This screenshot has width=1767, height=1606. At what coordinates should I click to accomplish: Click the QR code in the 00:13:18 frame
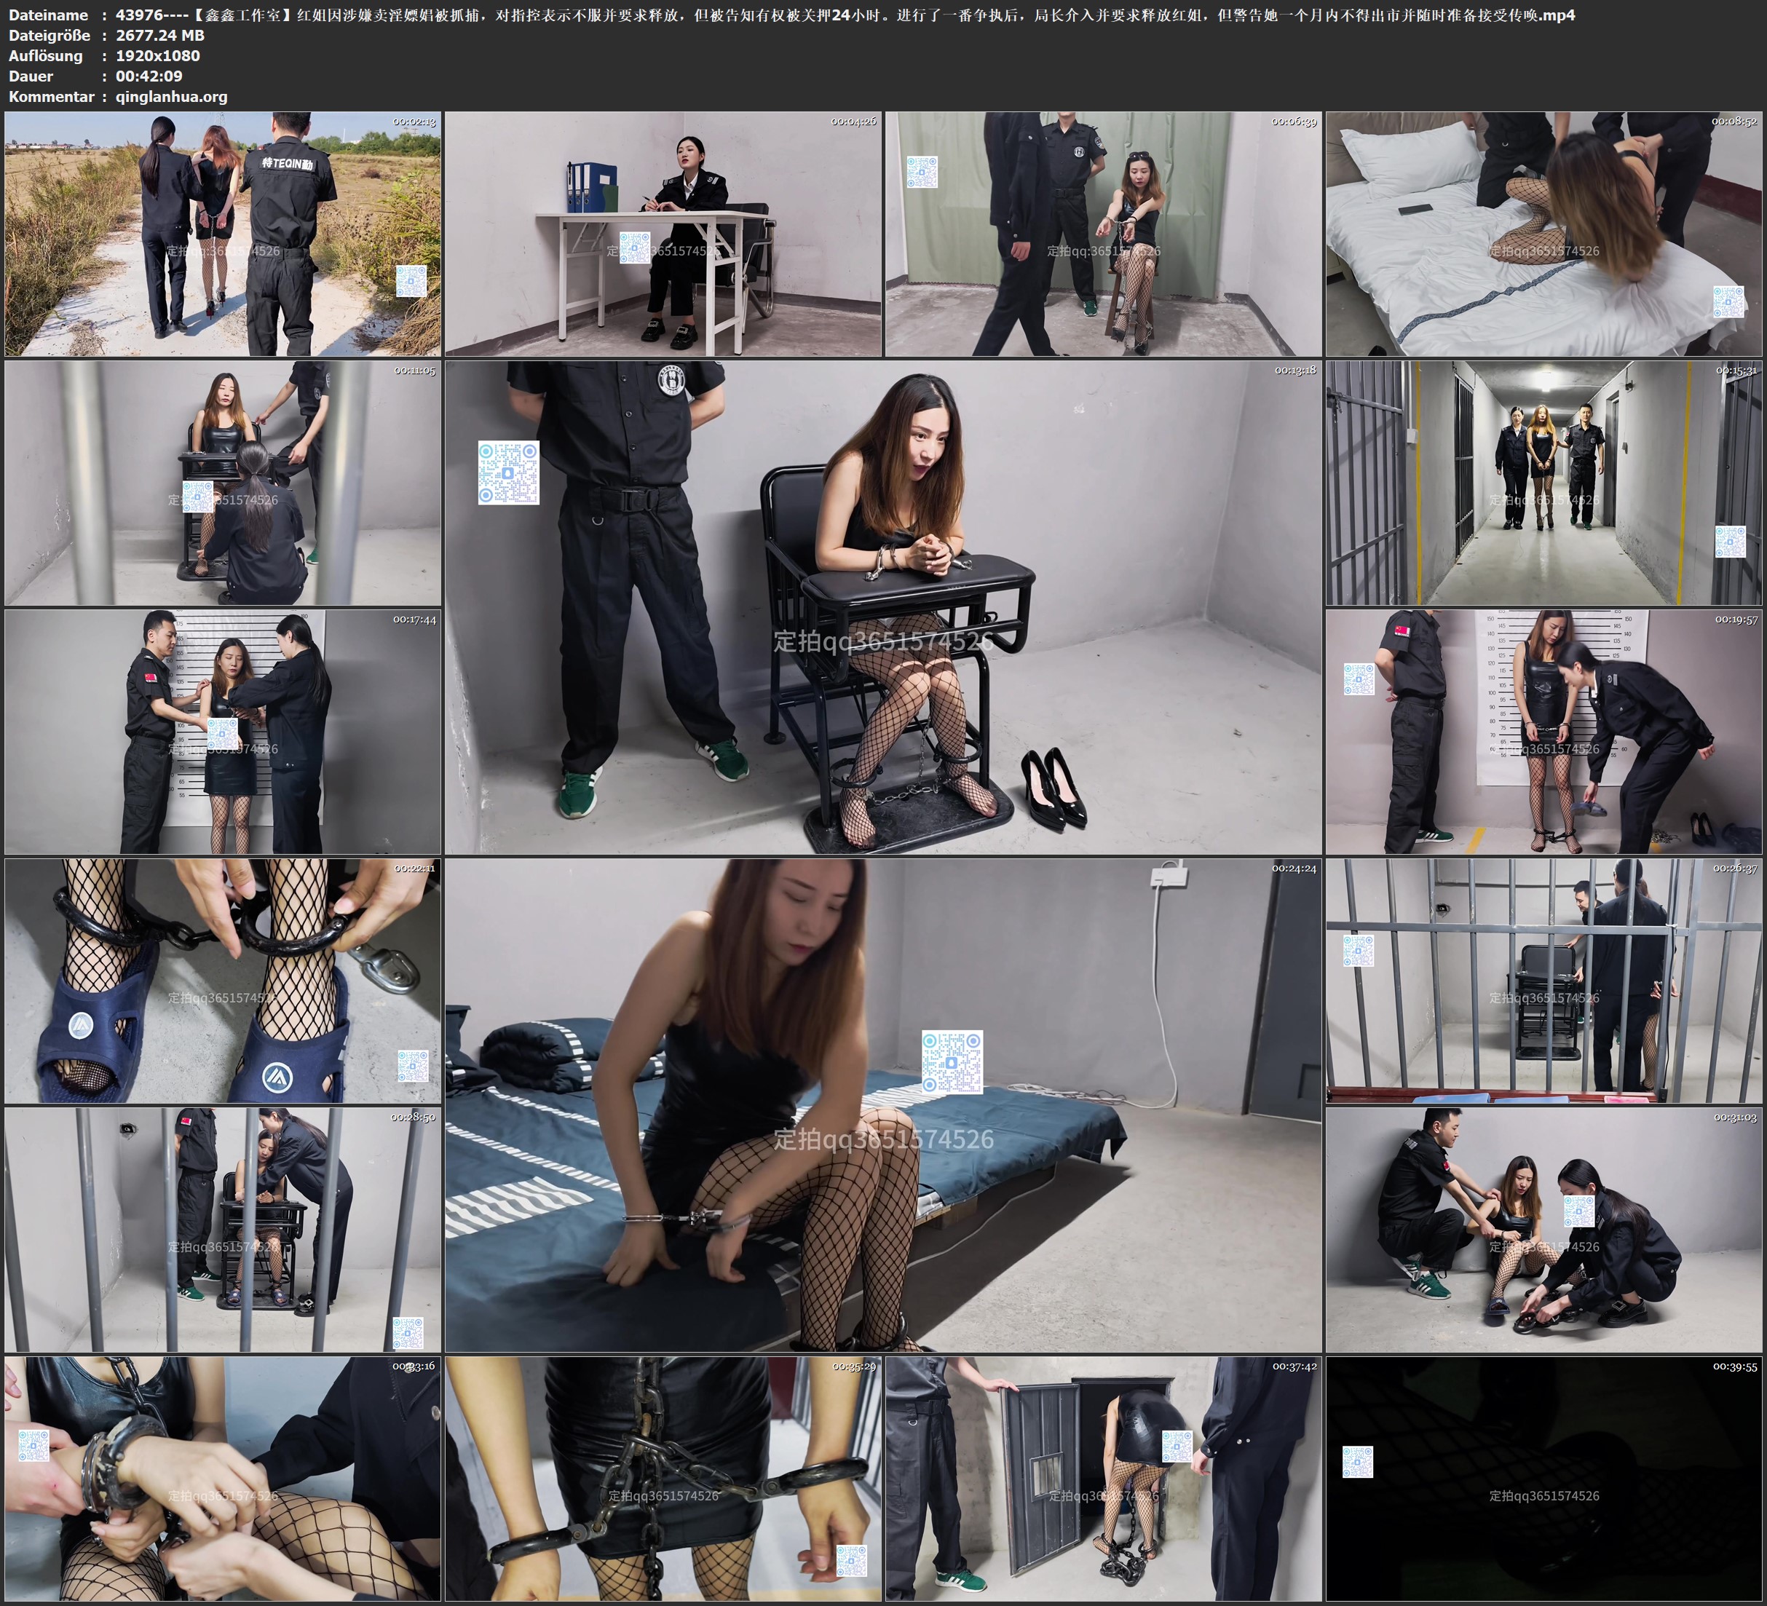[x=508, y=473]
